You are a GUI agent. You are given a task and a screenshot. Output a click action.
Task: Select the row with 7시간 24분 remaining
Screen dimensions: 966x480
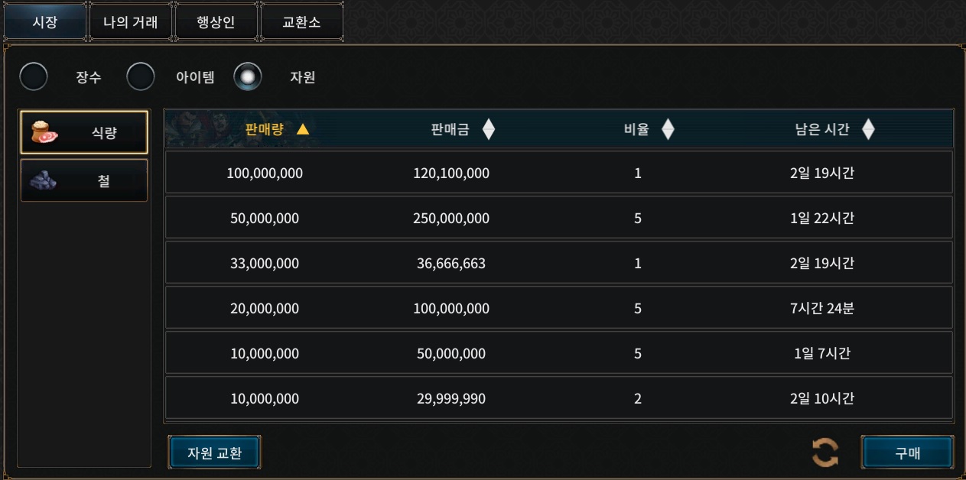click(559, 308)
